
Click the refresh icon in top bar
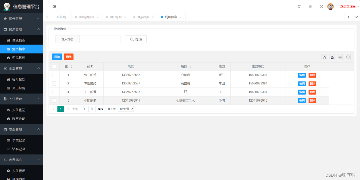[x=299, y=6]
